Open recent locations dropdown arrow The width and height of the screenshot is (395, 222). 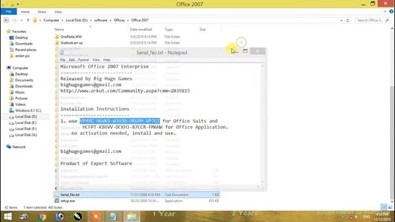(x=22, y=20)
